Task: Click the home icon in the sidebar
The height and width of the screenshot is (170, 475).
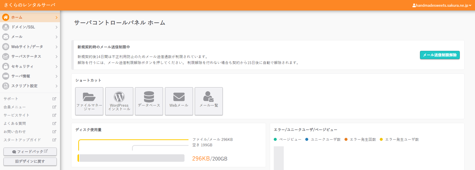Action: 6,17
